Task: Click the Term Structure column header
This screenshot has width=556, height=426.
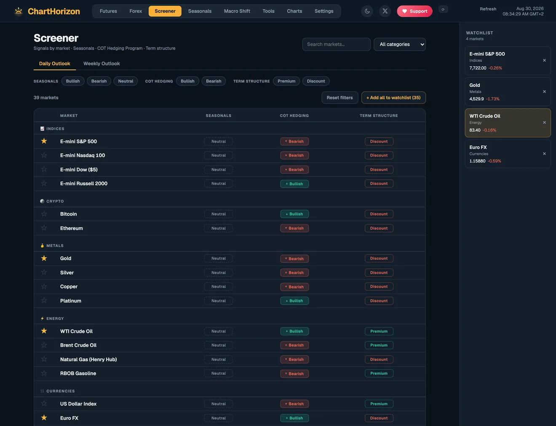Action: (379, 115)
